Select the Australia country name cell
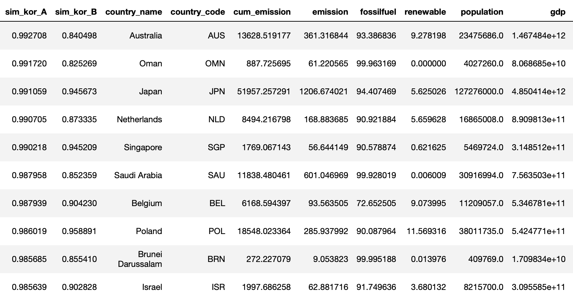This screenshot has height=299, width=573. point(145,36)
